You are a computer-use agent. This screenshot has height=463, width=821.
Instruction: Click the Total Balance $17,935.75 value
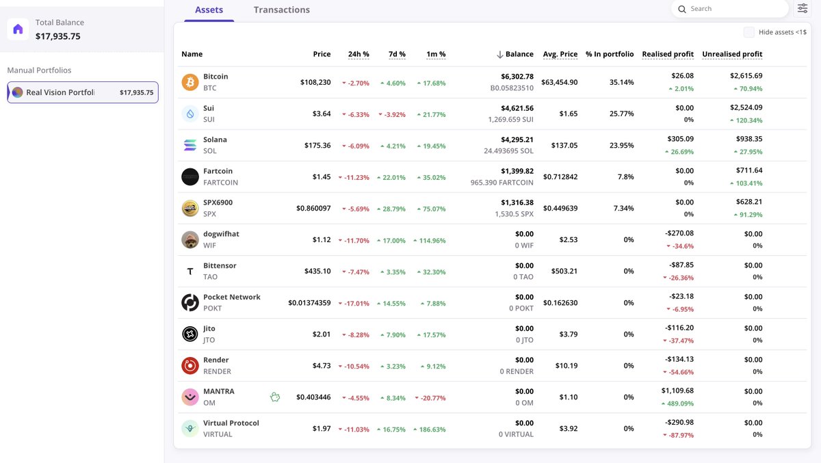pos(58,36)
